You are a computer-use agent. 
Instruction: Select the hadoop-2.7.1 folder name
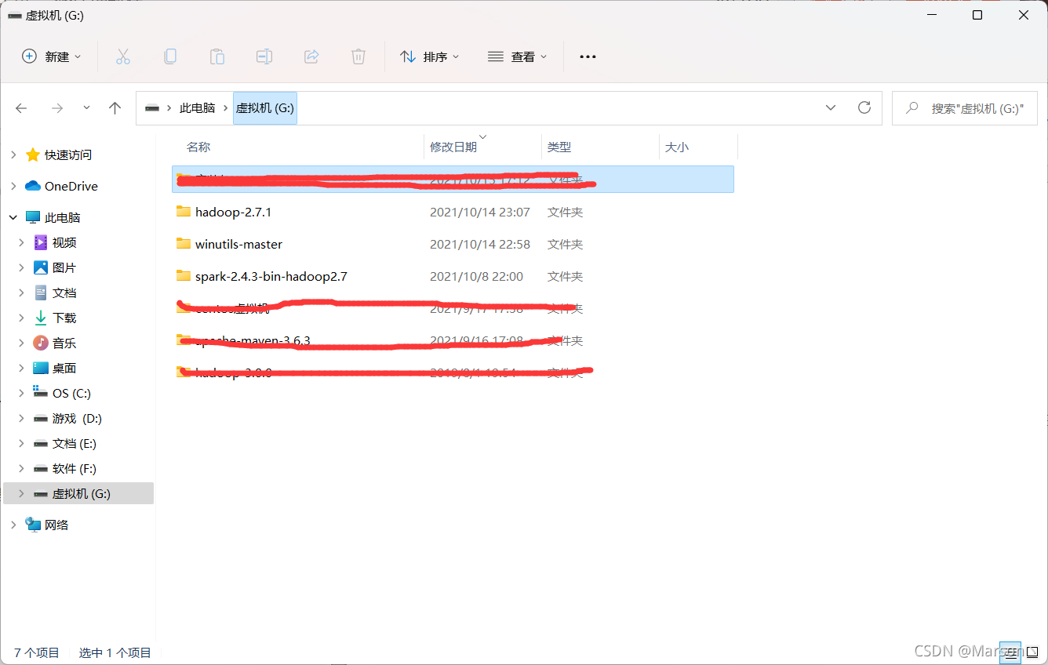[x=234, y=212]
